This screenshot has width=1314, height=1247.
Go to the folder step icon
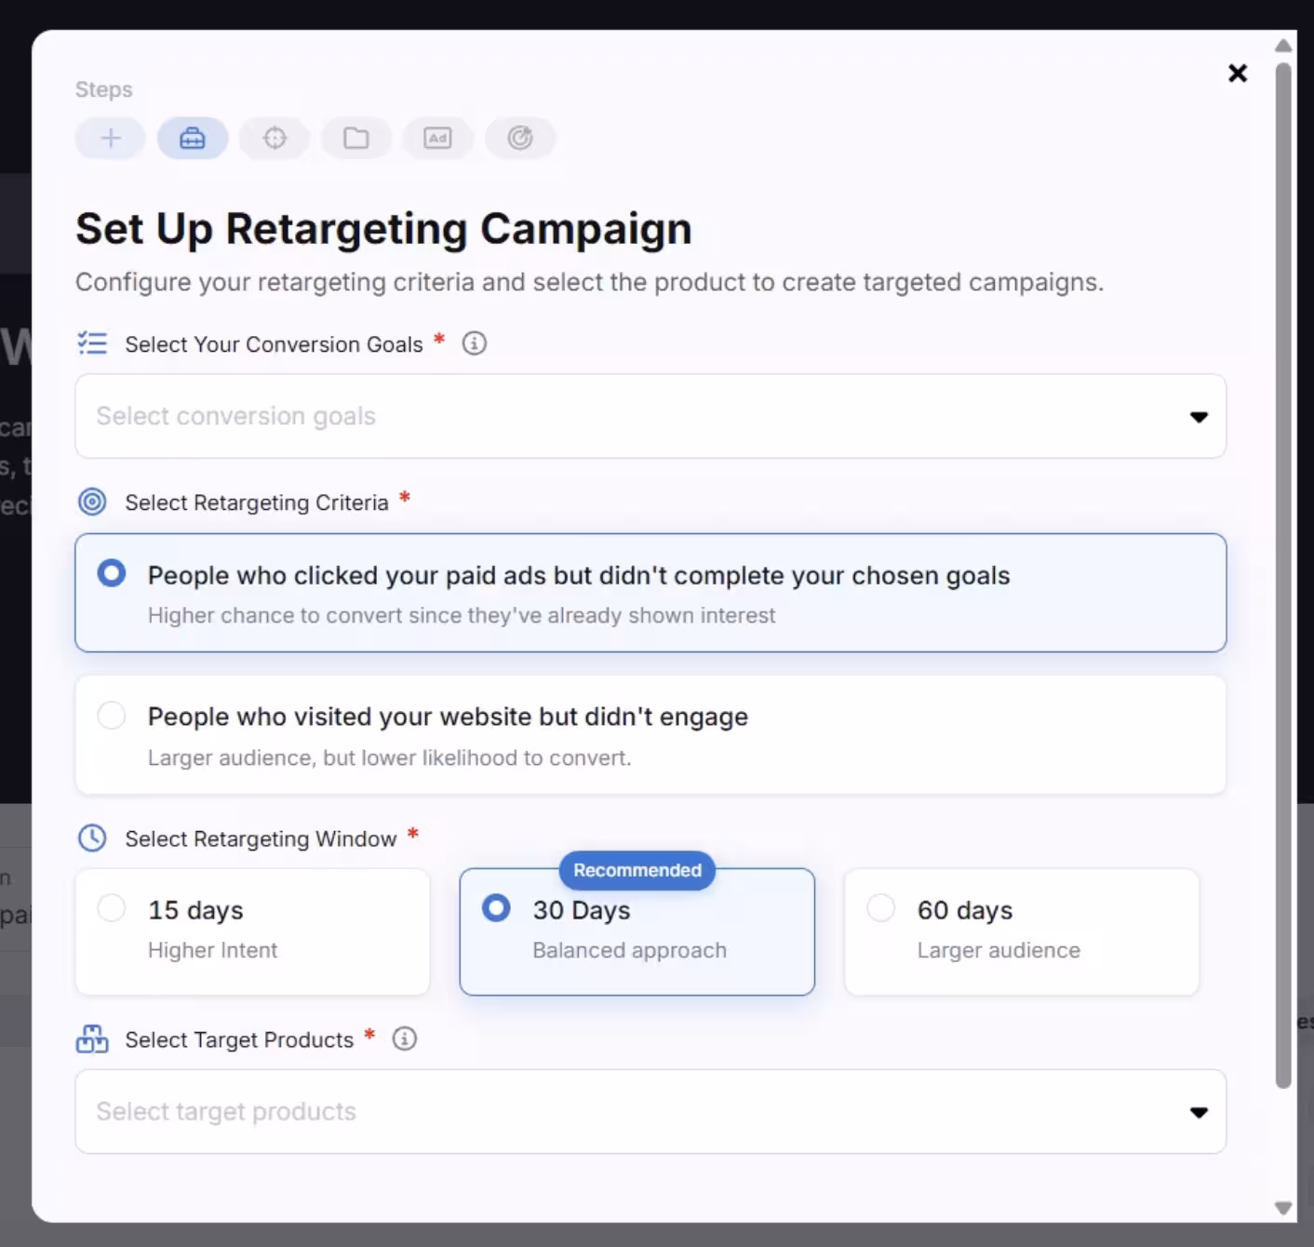[x=355, y=139]
